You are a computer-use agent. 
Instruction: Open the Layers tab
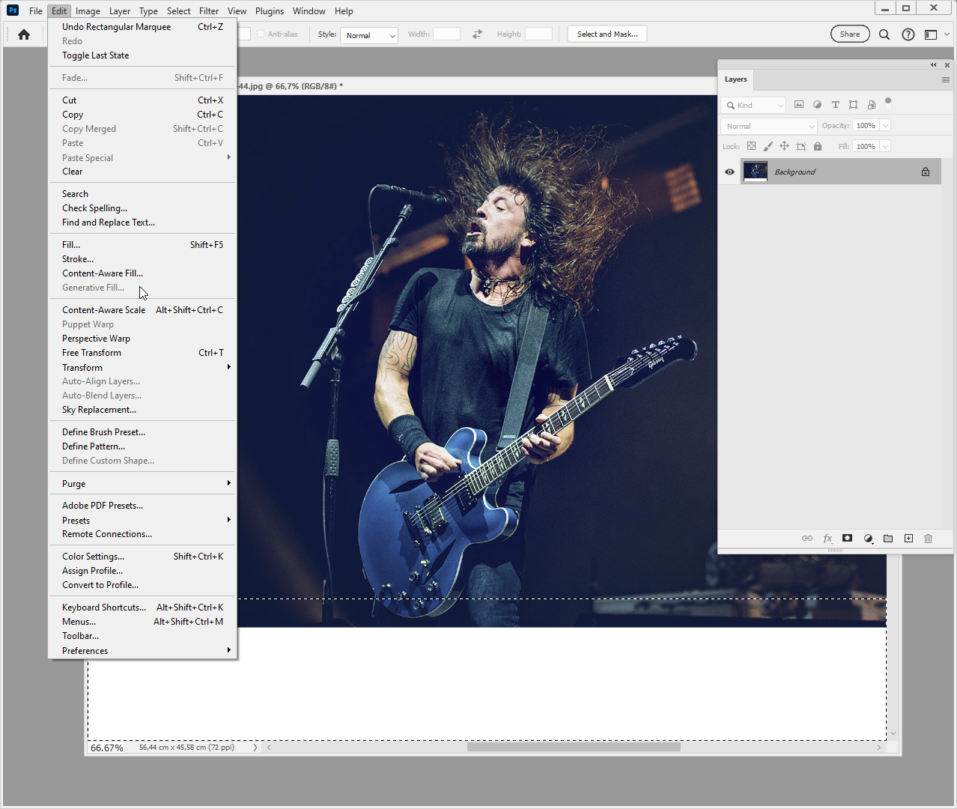736,79
